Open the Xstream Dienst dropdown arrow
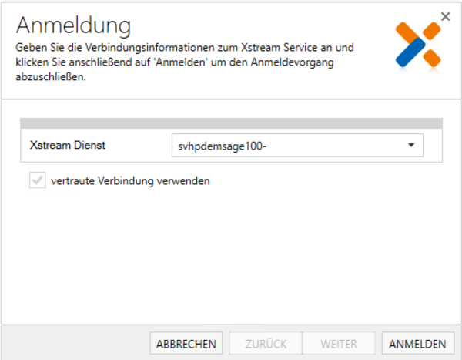Viewport: 462px width, 360px height. tap(411, 145)
